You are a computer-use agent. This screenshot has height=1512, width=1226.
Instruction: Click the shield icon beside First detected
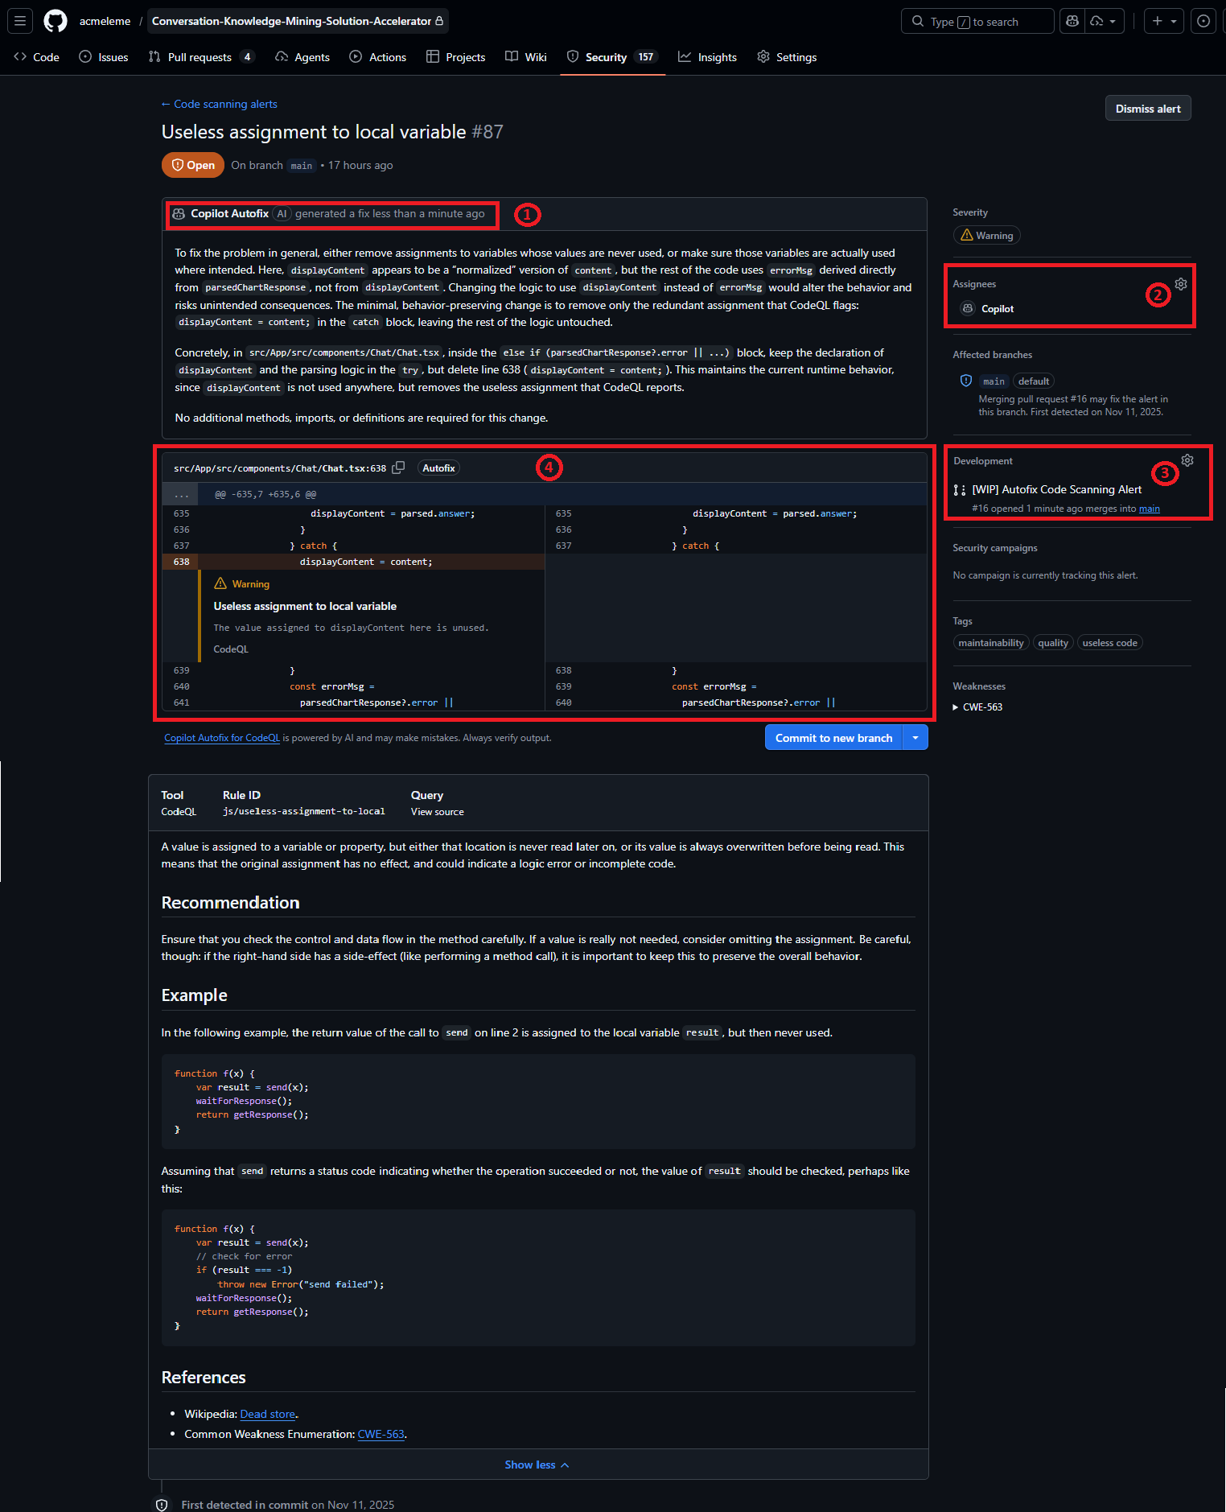click(162, 1505)
